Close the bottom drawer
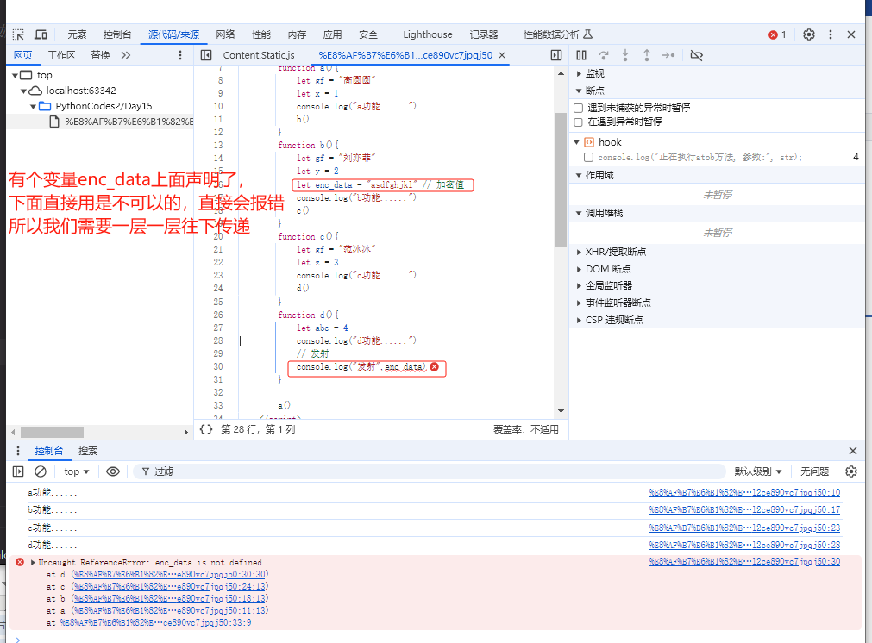872x643 pixels. [853, 451]
